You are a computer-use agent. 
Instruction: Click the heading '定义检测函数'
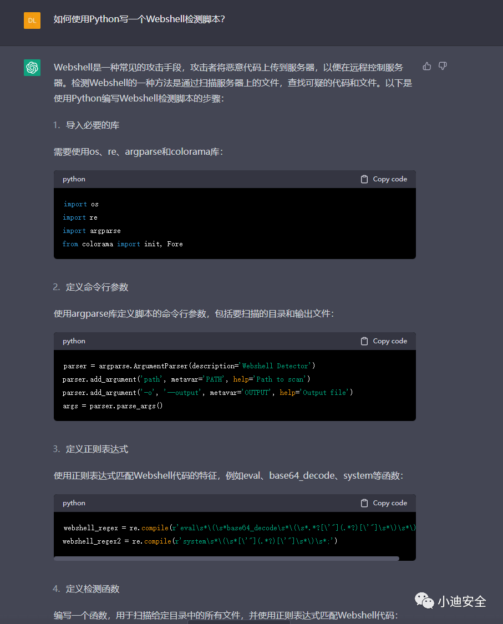pyautogui.click(x=92, y=589)
